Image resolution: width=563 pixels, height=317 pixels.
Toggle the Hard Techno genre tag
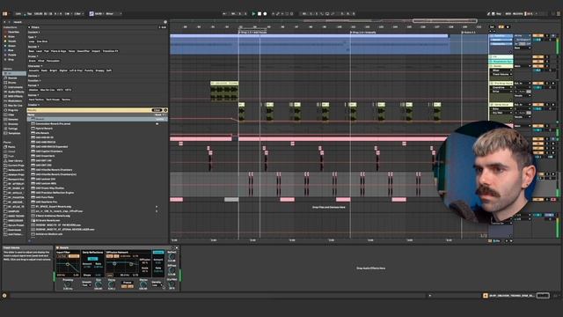coord(36,100)
